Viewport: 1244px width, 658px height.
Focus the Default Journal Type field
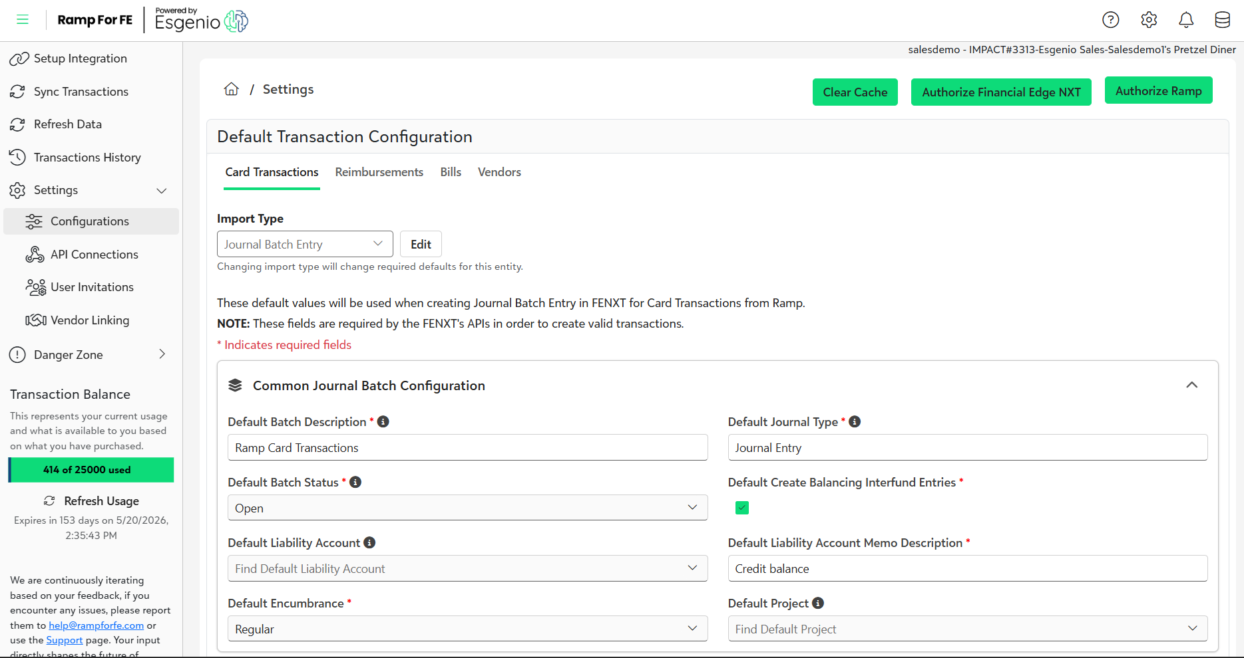point(968,447)
